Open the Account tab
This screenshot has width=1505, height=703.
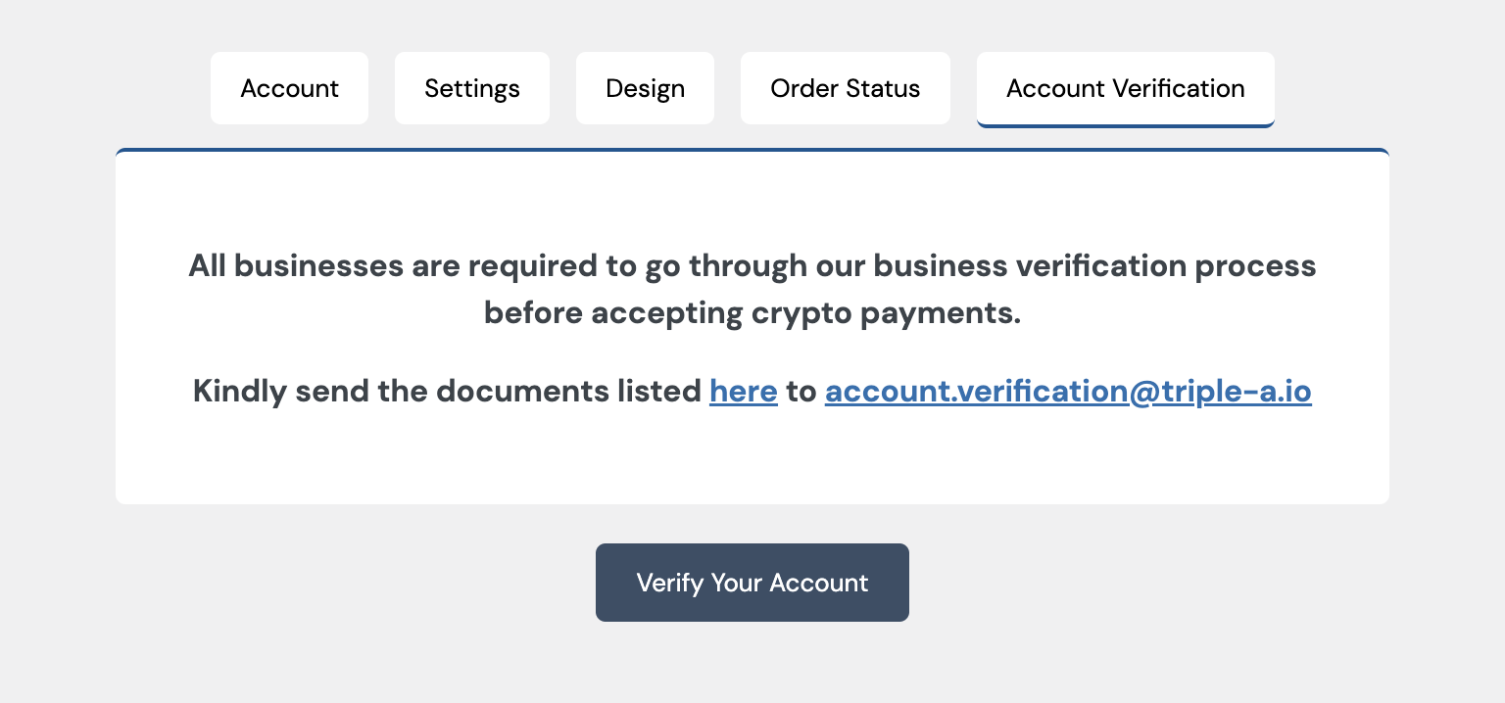[289, 88]
